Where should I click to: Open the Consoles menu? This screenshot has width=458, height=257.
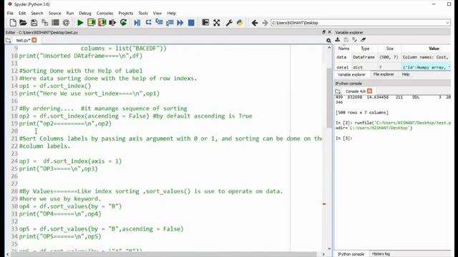coord(105,13)
